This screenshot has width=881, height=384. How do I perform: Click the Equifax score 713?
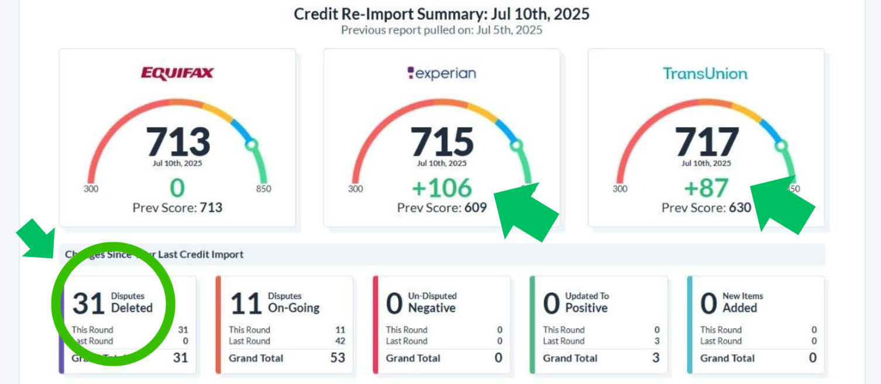(x=177, y=142)
